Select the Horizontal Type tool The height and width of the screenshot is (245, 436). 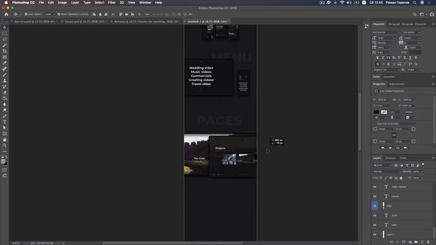5,122
